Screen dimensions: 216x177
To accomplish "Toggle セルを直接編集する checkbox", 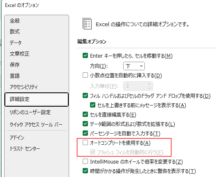I will pos(85,114).
